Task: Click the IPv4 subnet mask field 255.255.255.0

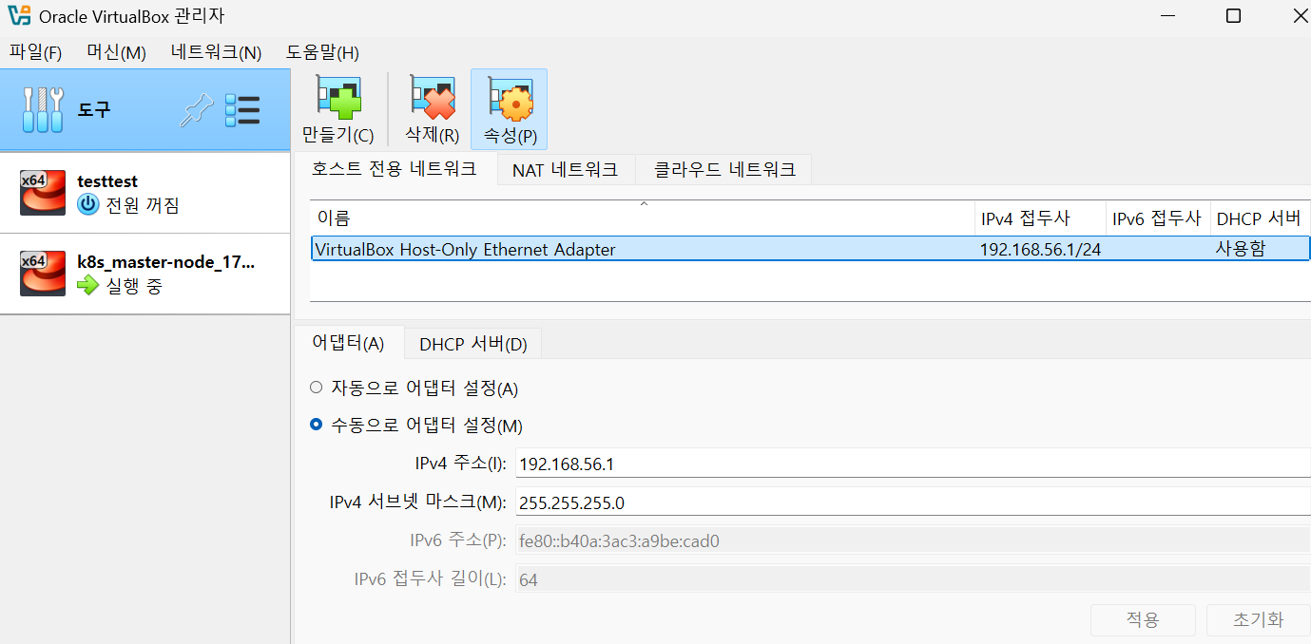Action: point(913,502)
